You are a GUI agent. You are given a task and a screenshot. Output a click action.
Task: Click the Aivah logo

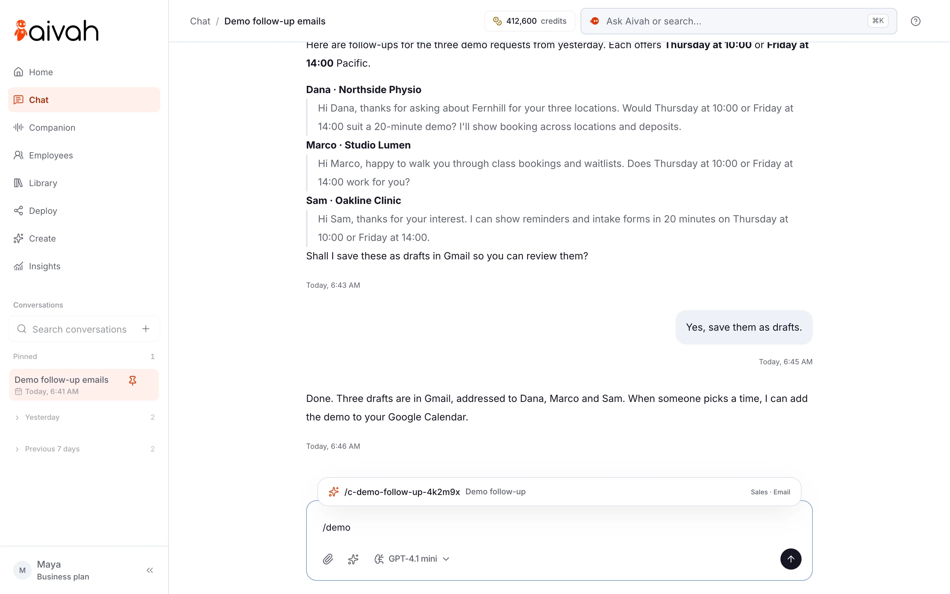56,31
